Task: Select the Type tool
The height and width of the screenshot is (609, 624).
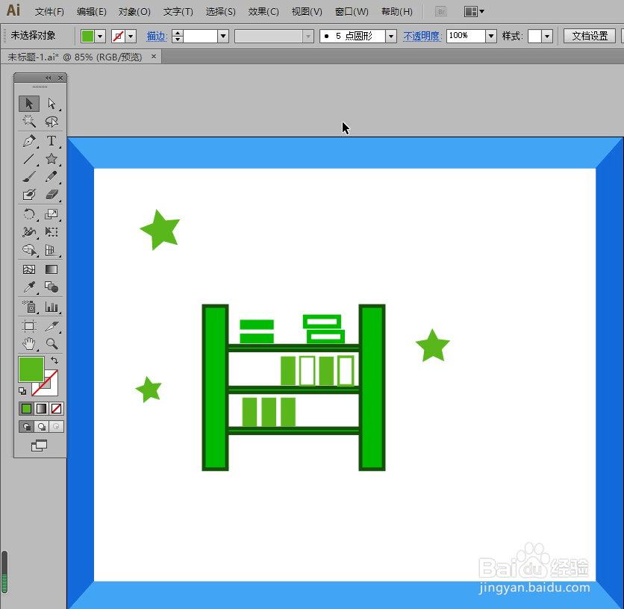Action: [x=52, y=141]
